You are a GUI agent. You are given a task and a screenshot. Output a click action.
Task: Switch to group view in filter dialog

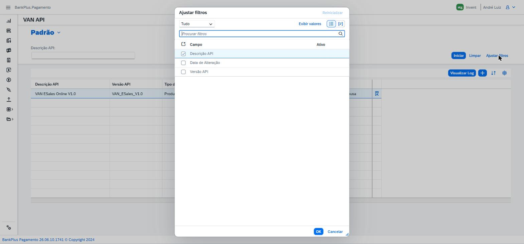point(341,24)
